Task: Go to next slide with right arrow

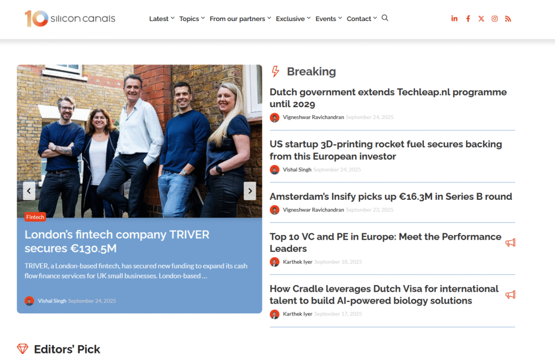Action: click(249, 191)
